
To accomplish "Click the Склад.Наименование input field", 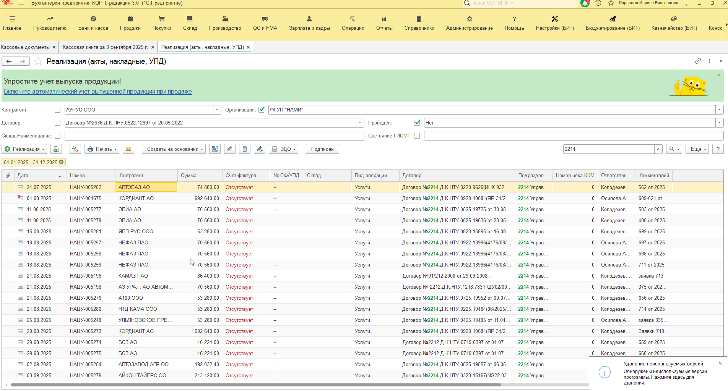I will point(214,136).
